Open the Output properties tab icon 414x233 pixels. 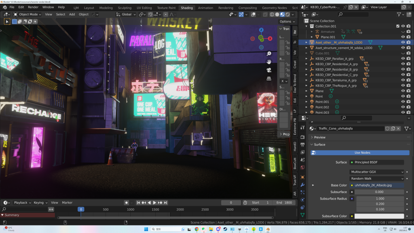pyautogui.click(x=302, y=145)
